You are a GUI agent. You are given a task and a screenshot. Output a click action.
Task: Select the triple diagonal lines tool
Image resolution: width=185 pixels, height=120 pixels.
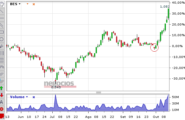coord(2,74)
